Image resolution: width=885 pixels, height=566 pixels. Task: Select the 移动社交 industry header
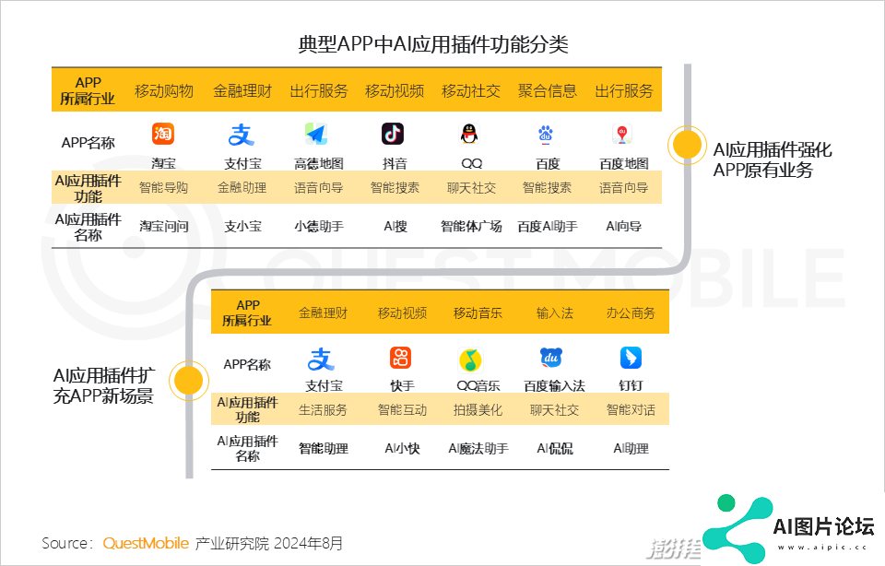(471, 91)
